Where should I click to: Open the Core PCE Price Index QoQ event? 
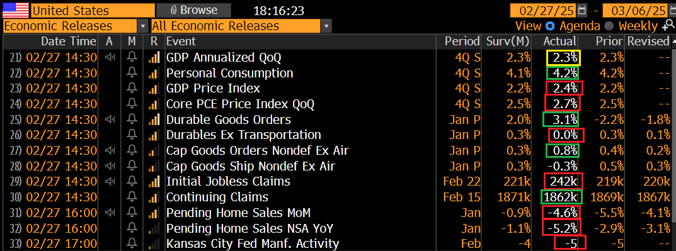click(x=241, y=104)
